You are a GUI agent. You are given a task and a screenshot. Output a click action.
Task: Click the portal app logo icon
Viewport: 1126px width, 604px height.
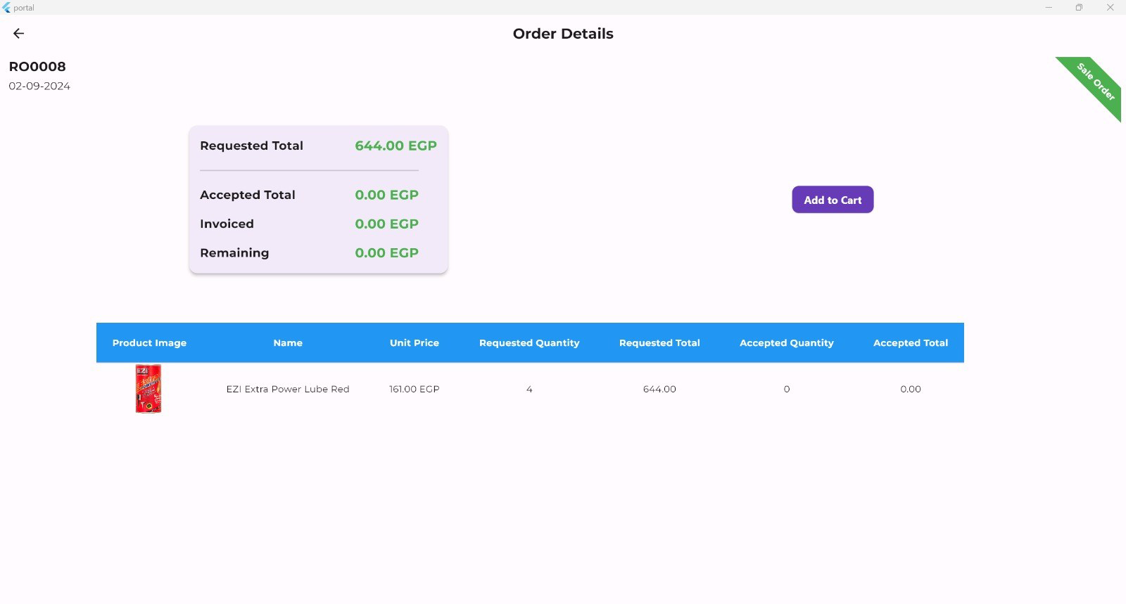tap(6, 8)
